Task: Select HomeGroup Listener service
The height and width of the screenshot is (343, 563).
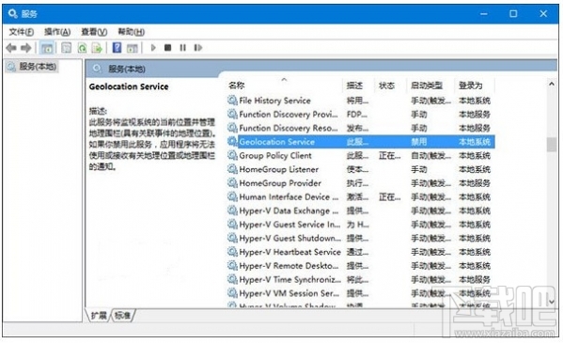Action: pyautogui.click(x=278, y=169)
